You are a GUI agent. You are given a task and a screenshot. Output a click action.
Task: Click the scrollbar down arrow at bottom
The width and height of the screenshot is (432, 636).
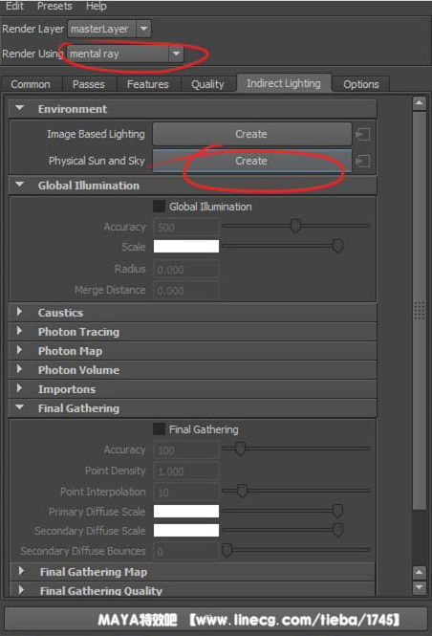(x=419, y=587)
